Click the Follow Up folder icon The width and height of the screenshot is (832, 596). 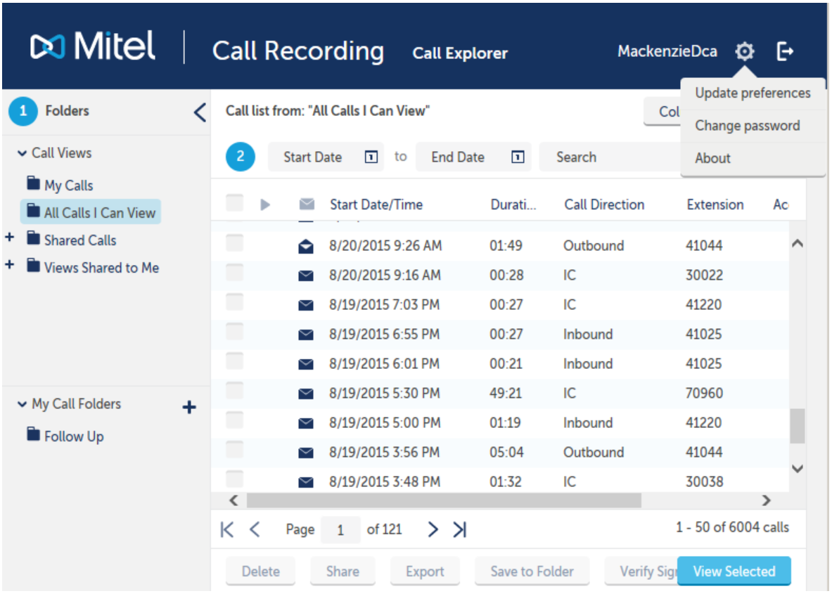34,434
